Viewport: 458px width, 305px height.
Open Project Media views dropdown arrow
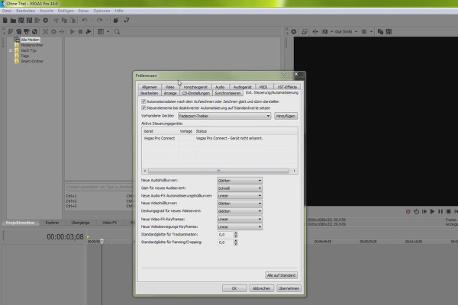click(108, 31)
